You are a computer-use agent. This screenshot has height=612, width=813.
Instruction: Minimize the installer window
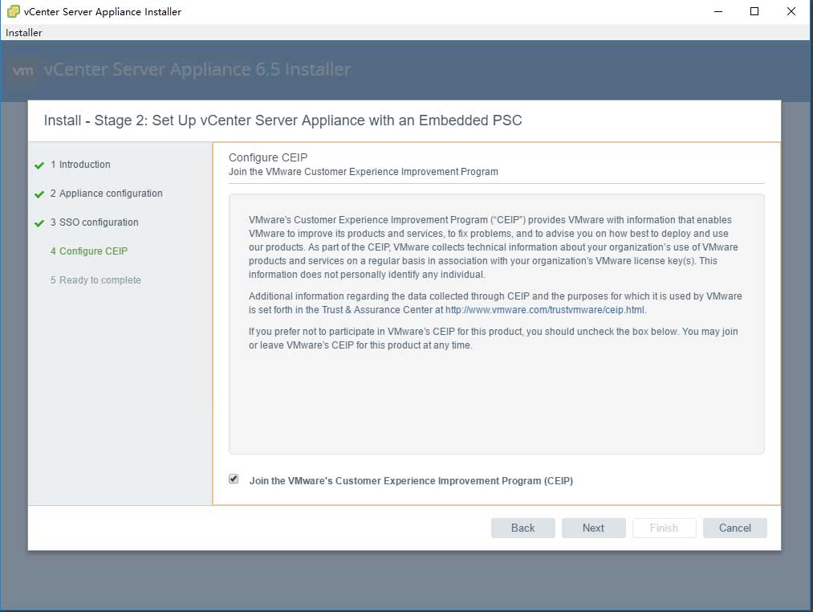point(718,11)
